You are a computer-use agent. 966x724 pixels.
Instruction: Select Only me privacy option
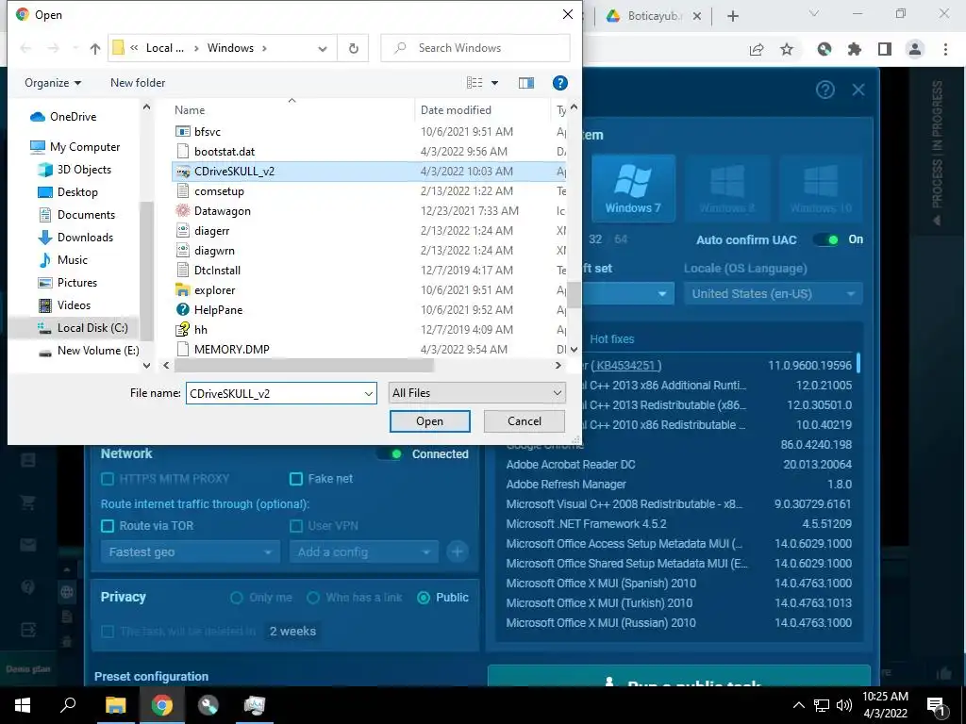pos(236,597)
